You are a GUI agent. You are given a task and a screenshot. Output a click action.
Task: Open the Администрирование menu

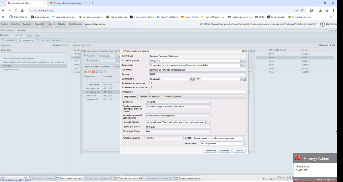point(96,24)
